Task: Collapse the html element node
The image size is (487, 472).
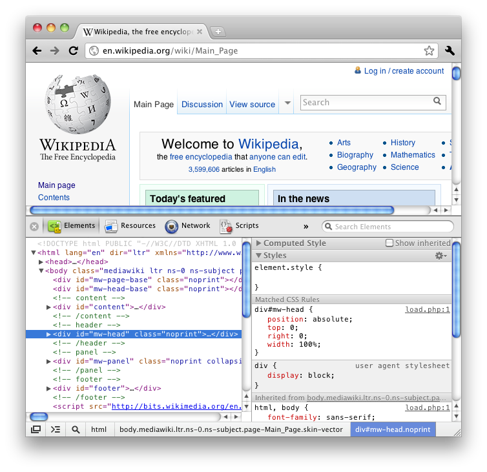Action: (33, 252)
